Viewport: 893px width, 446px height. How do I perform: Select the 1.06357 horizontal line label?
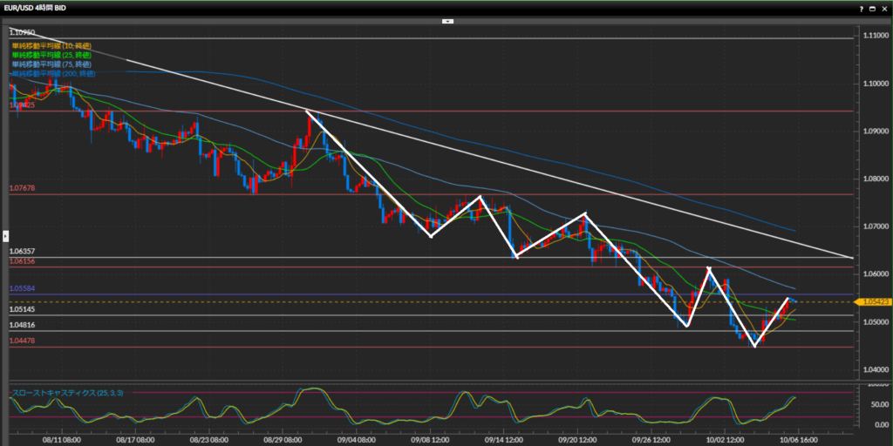pos(22,251)
